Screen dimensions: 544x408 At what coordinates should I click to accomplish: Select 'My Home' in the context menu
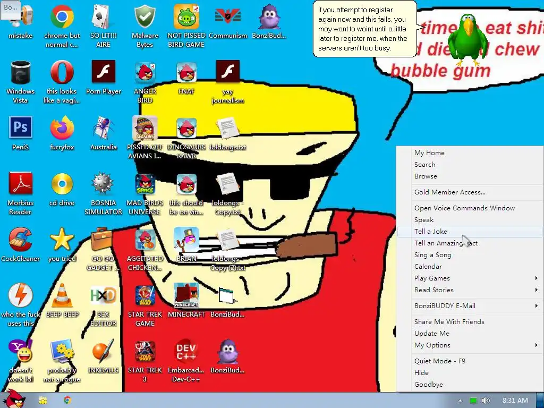470,152
